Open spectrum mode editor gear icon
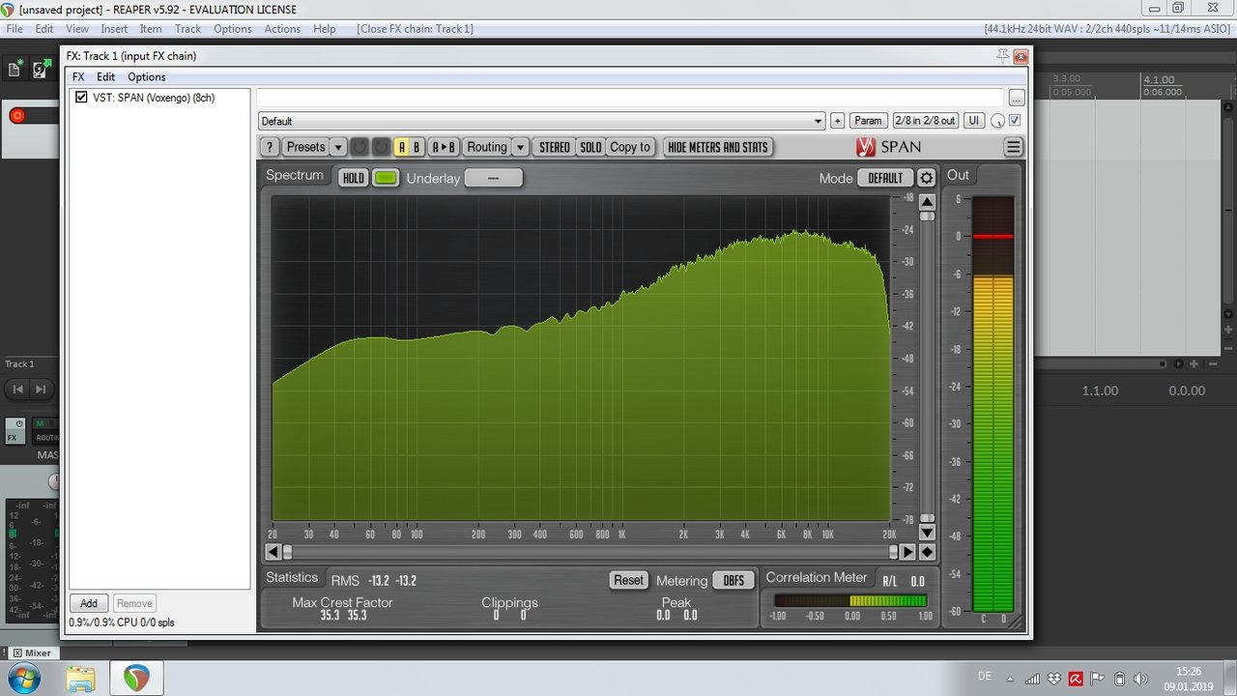 (926, 178)
